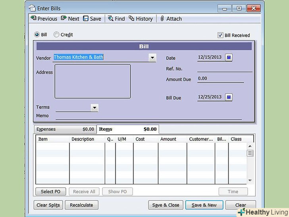Expand the Vendor dropdown list

pyautogui.click(x=152, y=58)
